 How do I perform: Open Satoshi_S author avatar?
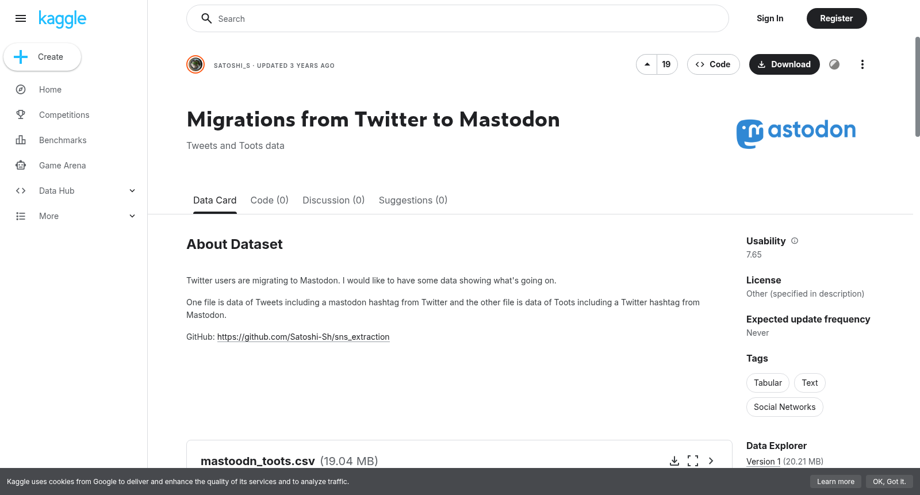click(x=195, y=64)
